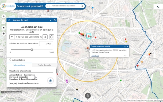Go back using the arrow beside Alimentation

point(10,60)
